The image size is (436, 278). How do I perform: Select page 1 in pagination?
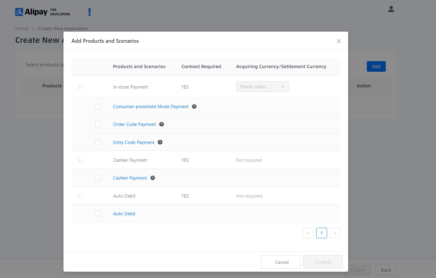(x=321, y=233)
